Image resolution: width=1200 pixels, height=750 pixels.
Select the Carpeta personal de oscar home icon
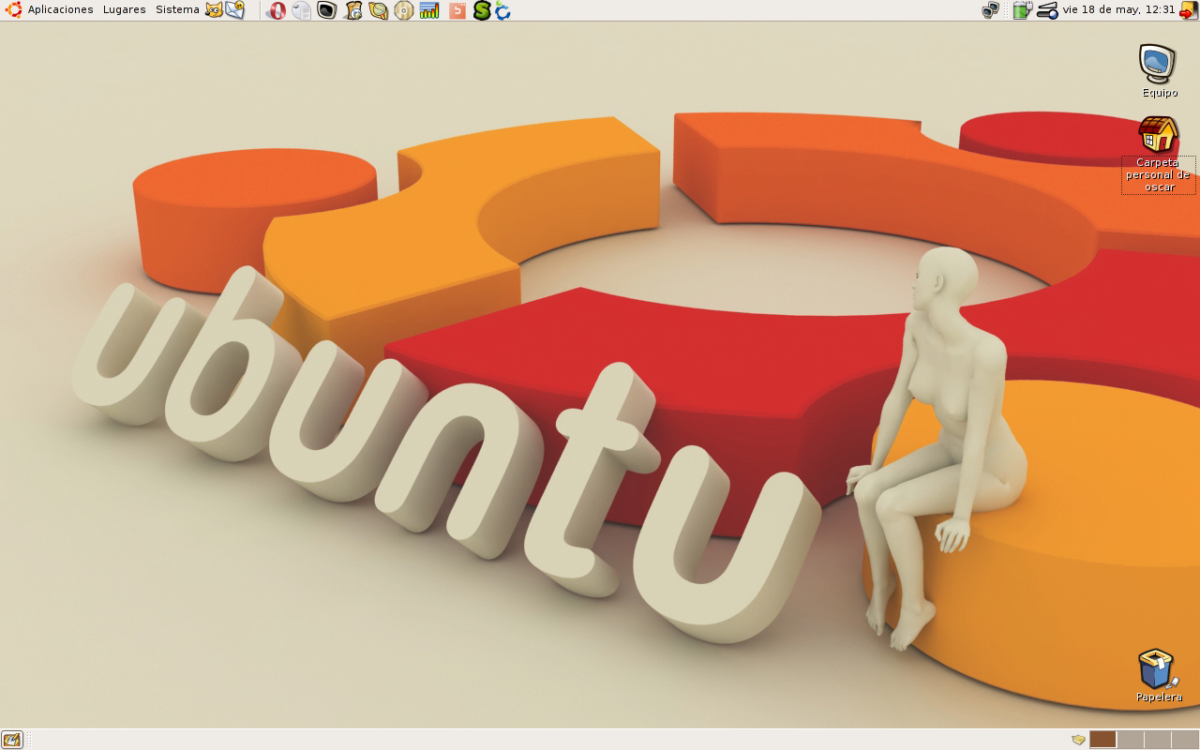coord(1159,155)
